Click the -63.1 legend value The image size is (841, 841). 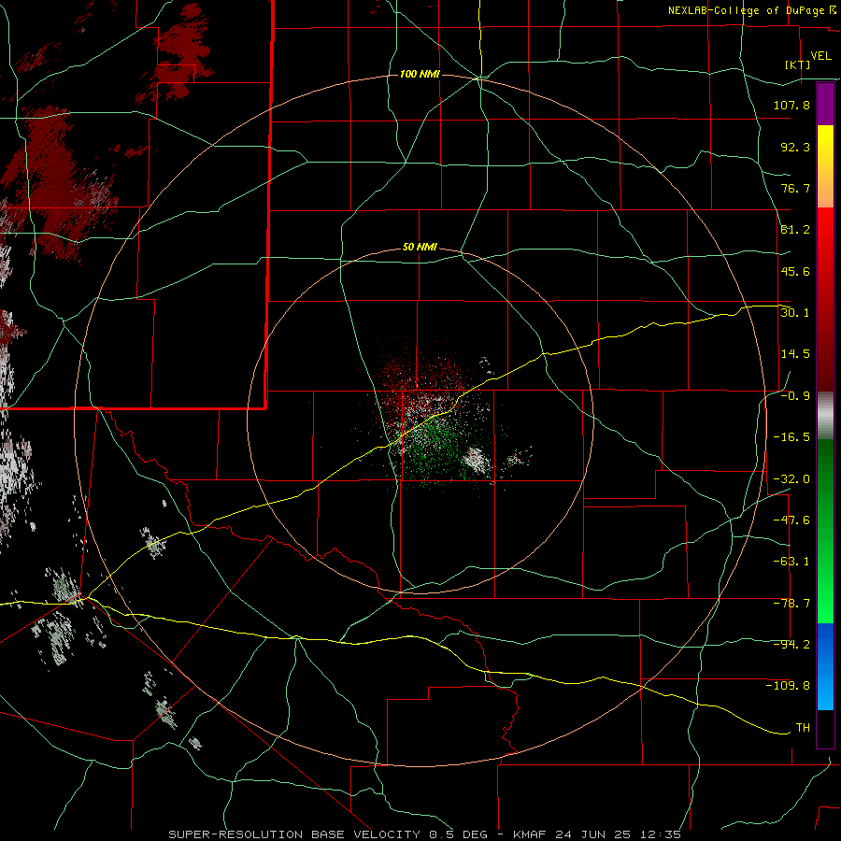click(791, 562)
